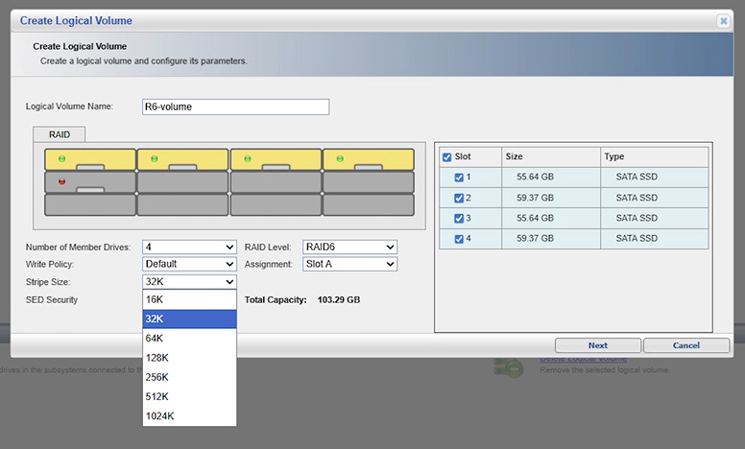Choose 128K stripe size option

coord(189,358)
